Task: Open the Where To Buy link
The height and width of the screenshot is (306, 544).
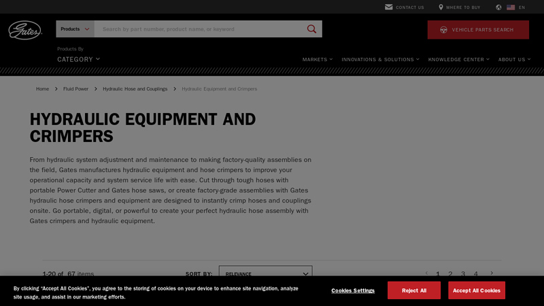Action: (x=463, y=7)
